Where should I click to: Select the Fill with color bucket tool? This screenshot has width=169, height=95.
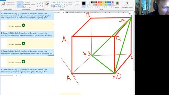(40, 3)
